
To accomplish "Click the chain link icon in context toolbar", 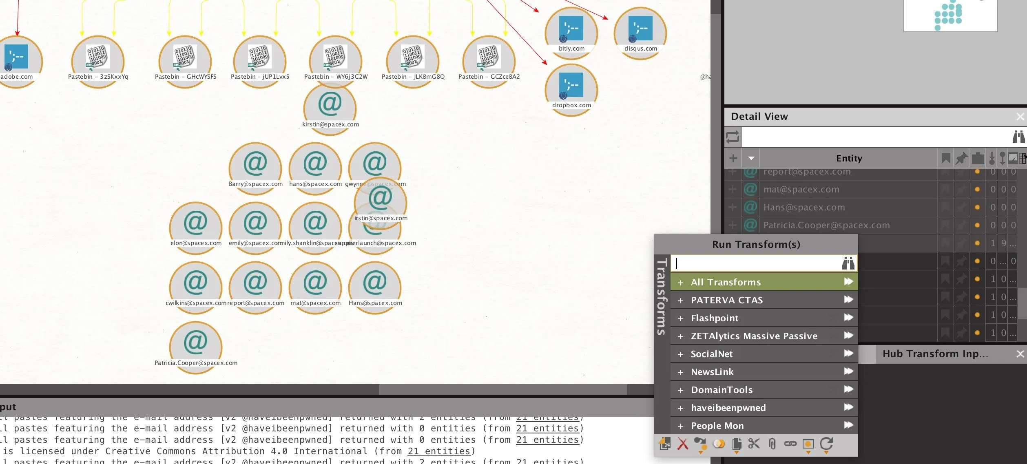I will click(790, 444).
